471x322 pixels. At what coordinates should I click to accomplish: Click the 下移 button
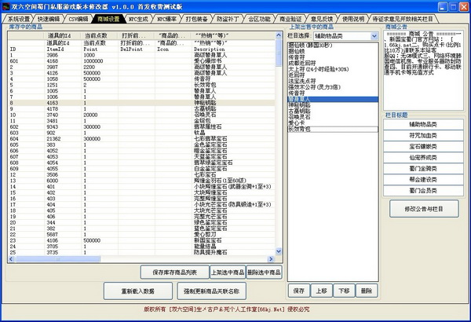343,291
